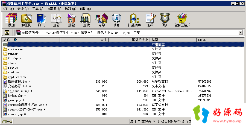246x125 pixels.
Task: Sort by the 压缩后大小 column header
Action: 129,40
